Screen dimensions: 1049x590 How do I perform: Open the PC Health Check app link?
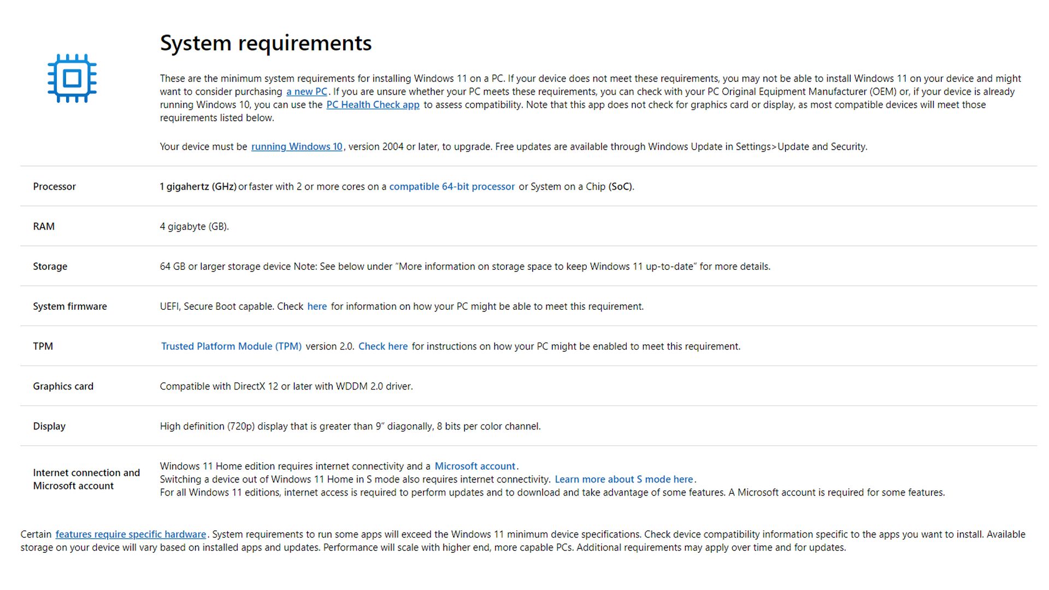tap(373, 105)
